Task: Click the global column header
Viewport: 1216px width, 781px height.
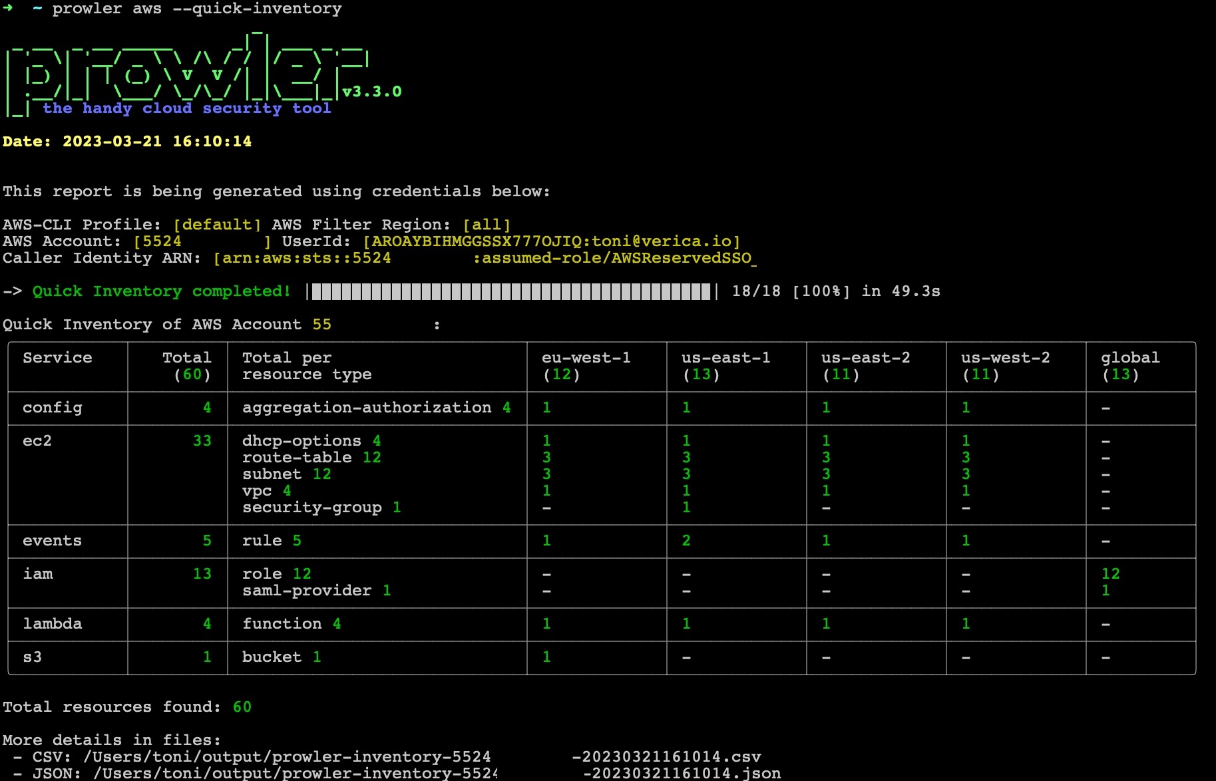Action: pos(1130,366)
